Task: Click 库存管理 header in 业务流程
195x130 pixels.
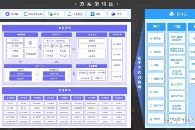Action: (x=92, y=35)
